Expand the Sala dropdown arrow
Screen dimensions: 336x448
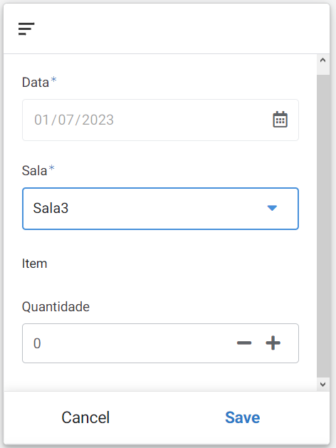tap(272, 208)
